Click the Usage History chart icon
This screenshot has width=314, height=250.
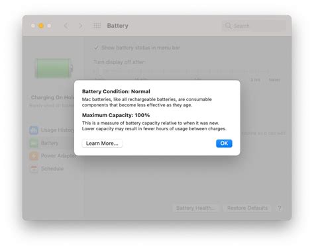tap(34, 130)
